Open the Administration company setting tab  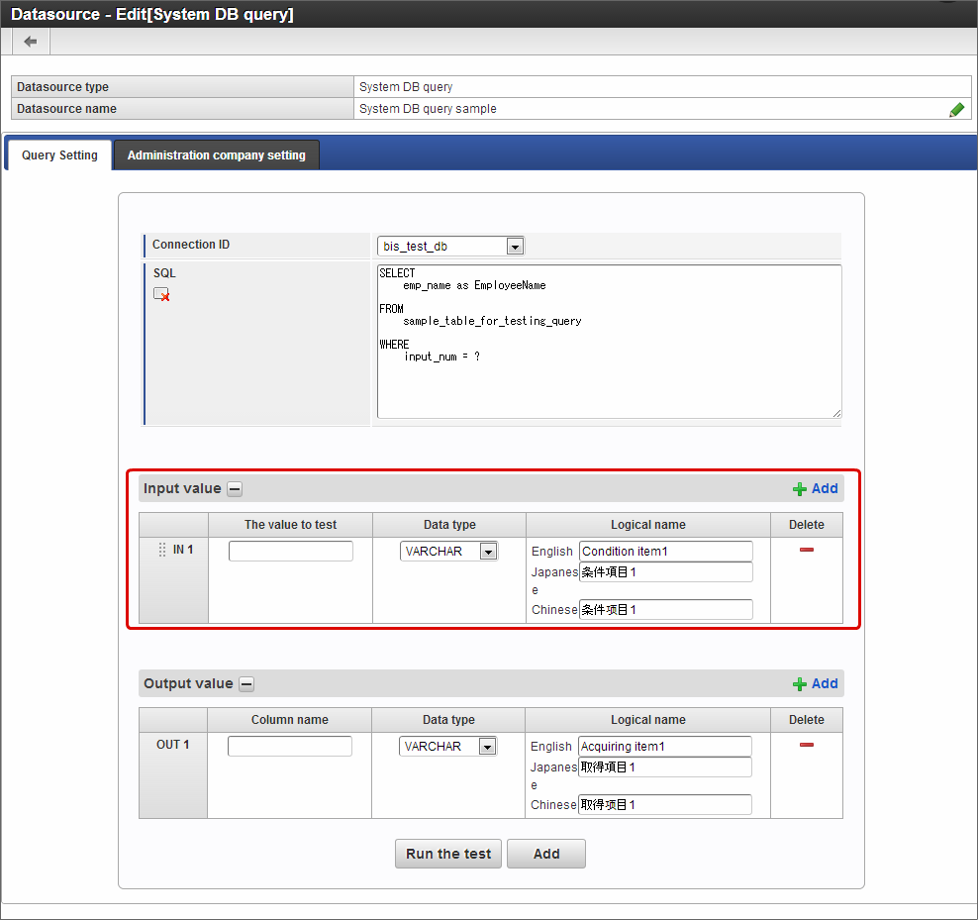(x=217, y=155)
